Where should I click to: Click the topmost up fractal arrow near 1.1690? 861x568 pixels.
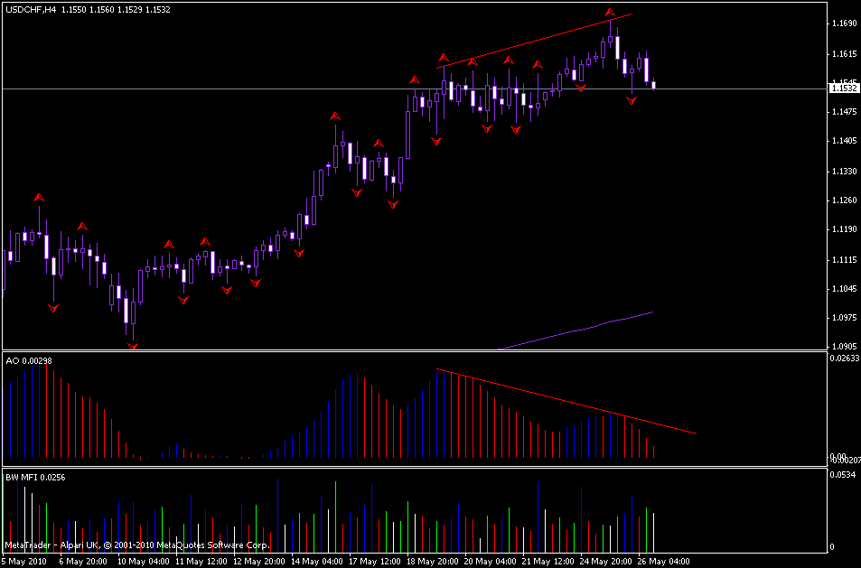610,14
